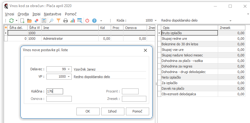Click the Pomoč button in dialog
This screenshot has height=123, width=250.
click(x=137, y=111)
